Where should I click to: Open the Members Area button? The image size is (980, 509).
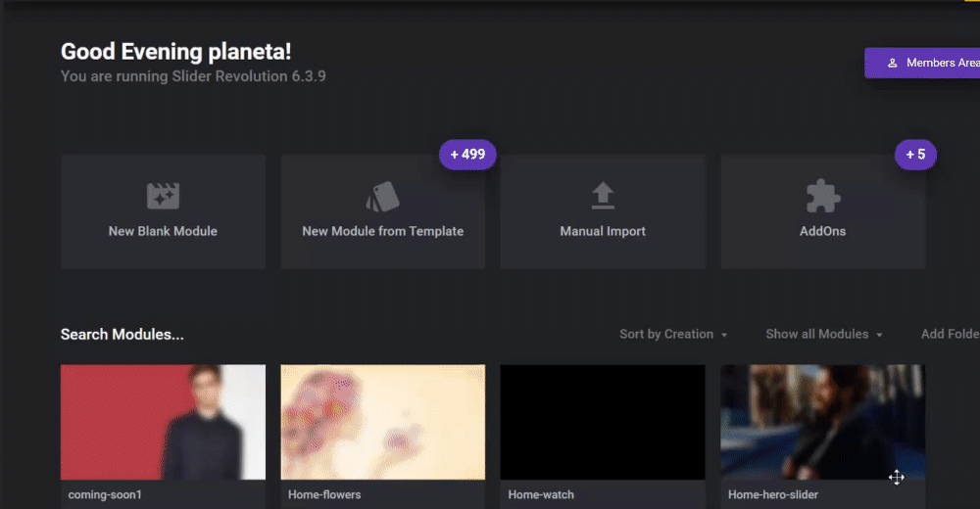(922, 63)
